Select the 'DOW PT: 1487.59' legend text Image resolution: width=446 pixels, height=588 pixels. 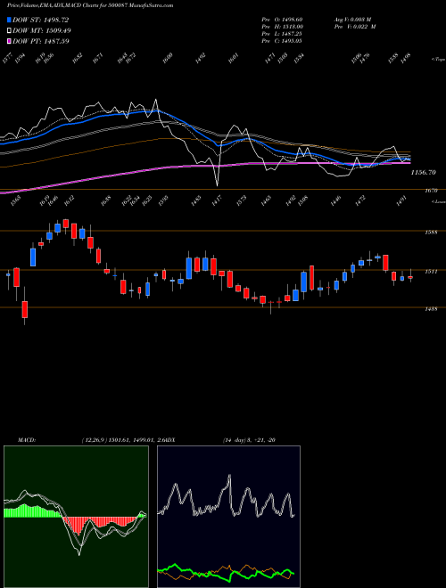(41, 41)
